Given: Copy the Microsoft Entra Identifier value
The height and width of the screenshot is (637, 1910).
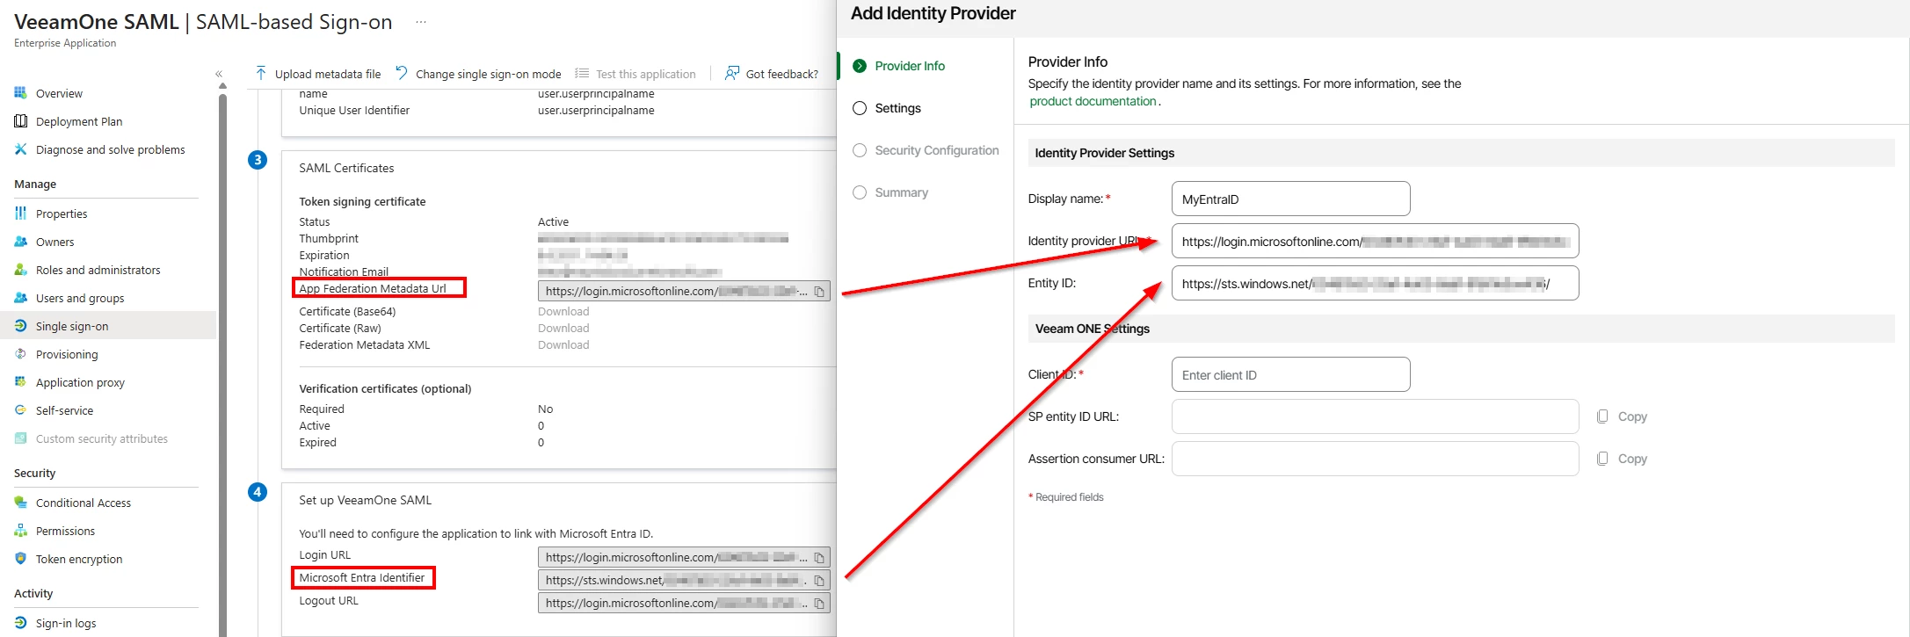Looking at the screenshot, I should click(819, 580).
